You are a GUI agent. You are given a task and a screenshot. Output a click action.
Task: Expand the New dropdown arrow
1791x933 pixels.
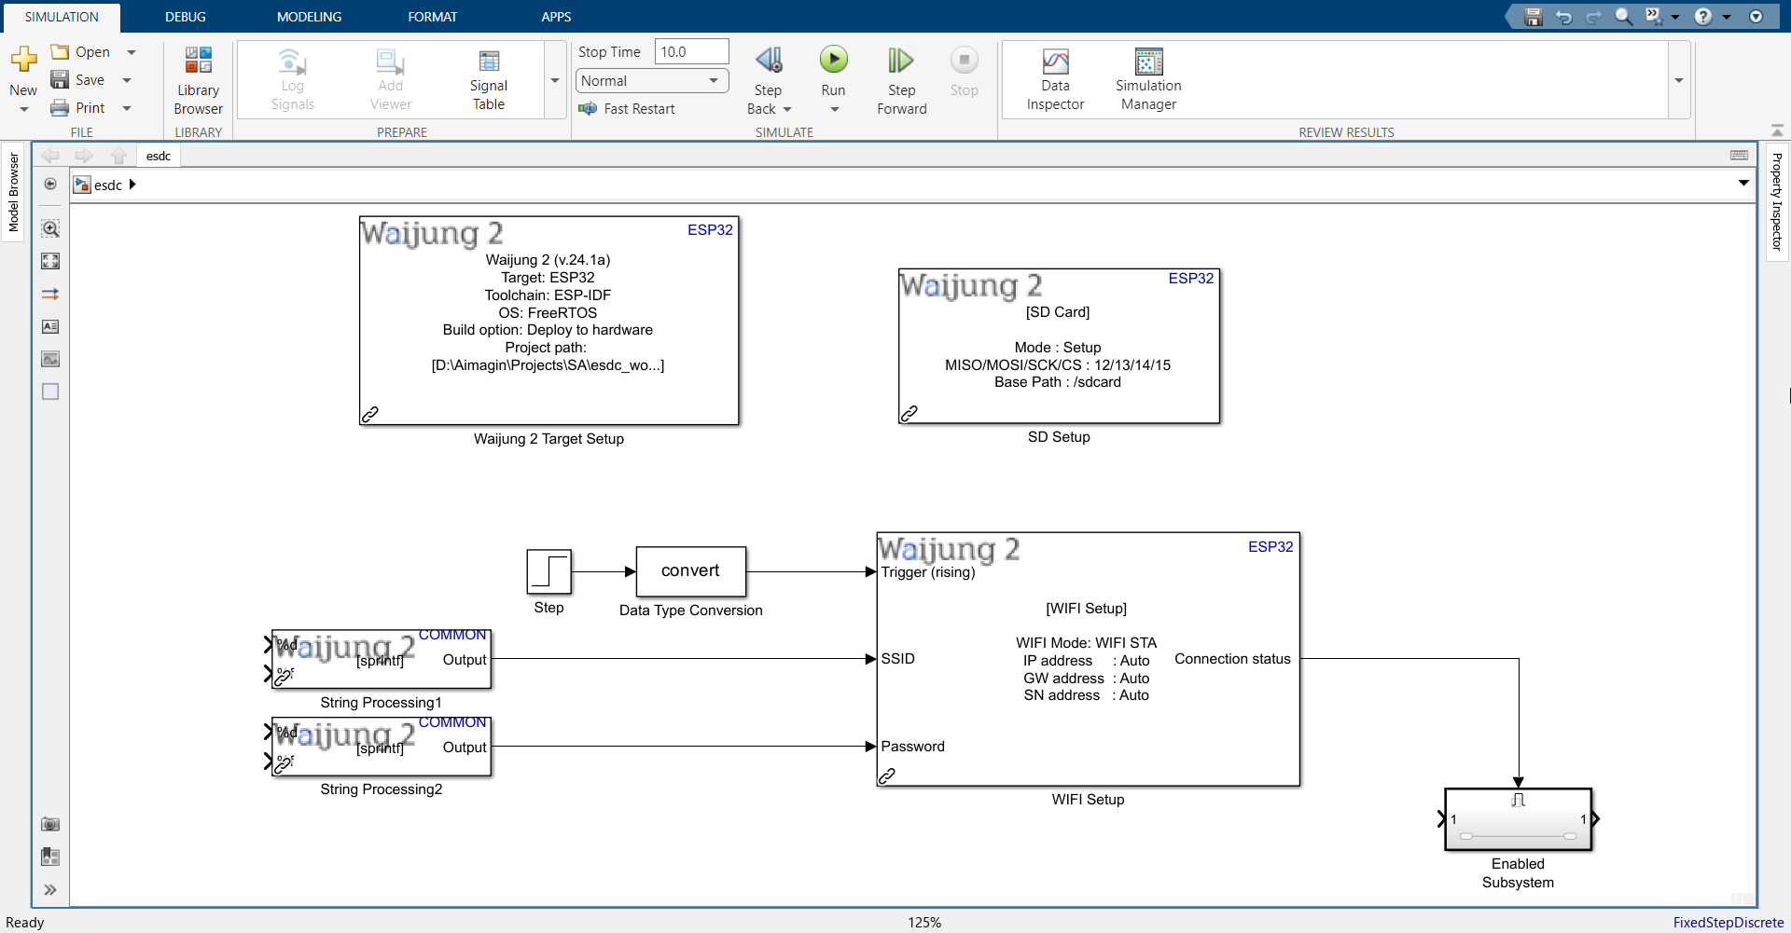tap(23, 109)
